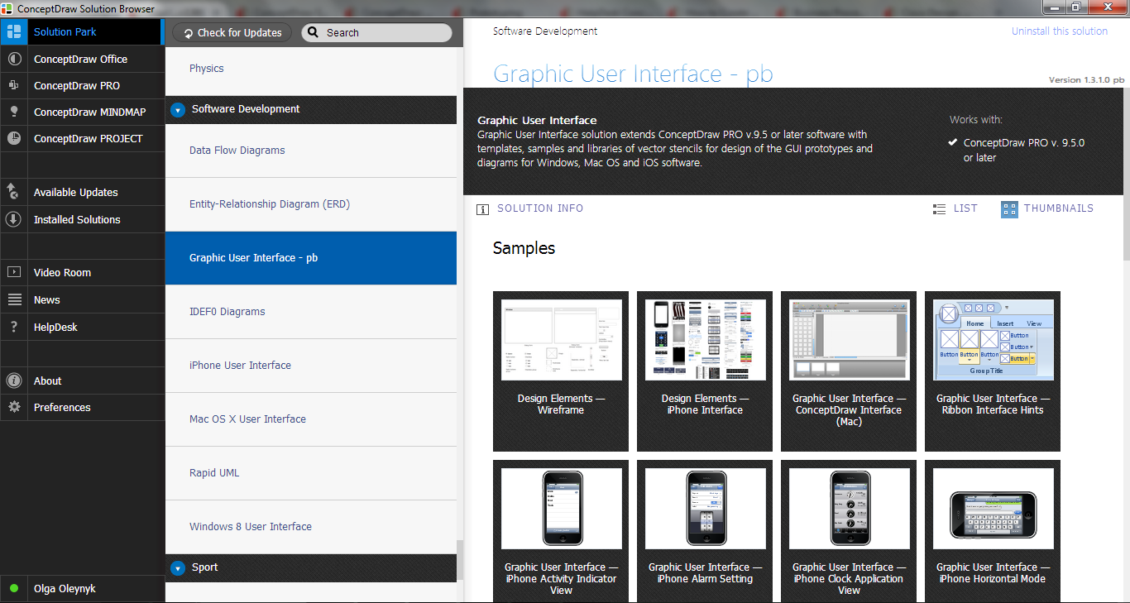Click the magnifier icon in Search box

point(313,33)
